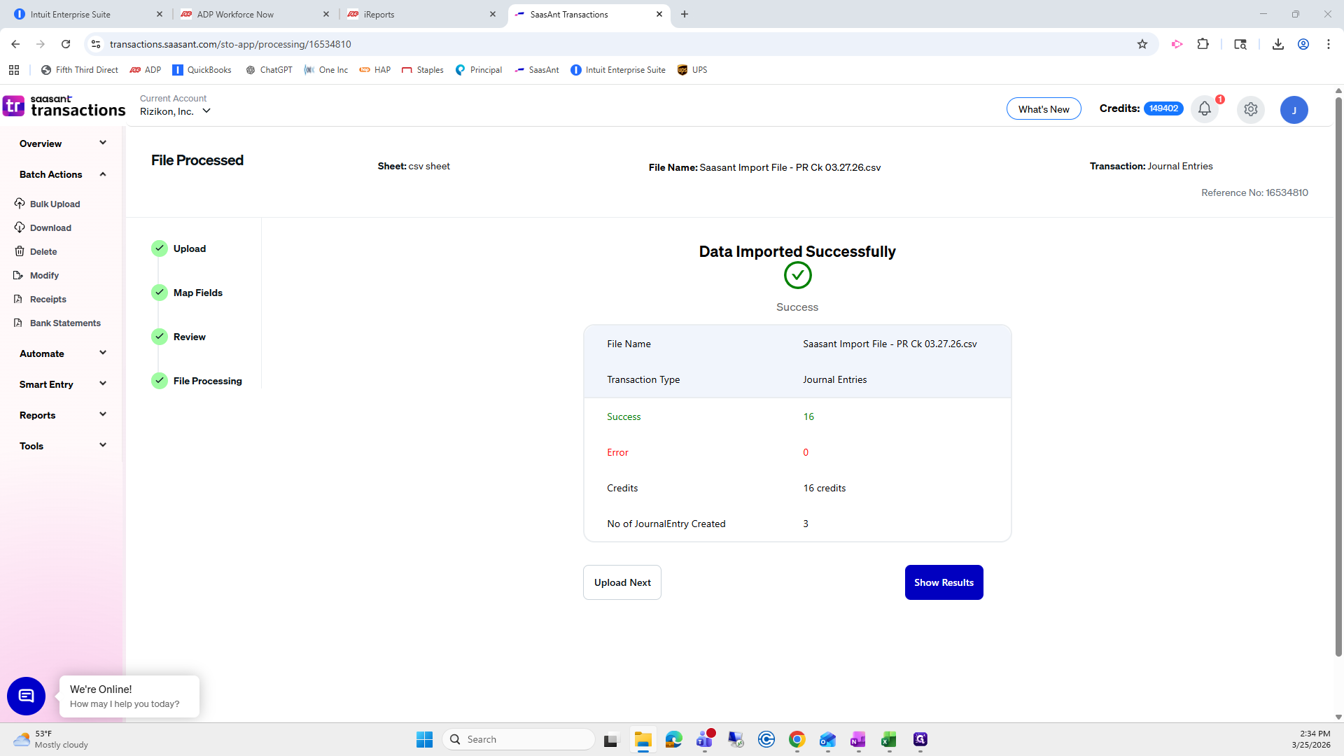Image resolution: width=1344 pixels, height=756 pixels.
Task: Click the Bulk Upload cloud icon
Action: click(20, 204)
